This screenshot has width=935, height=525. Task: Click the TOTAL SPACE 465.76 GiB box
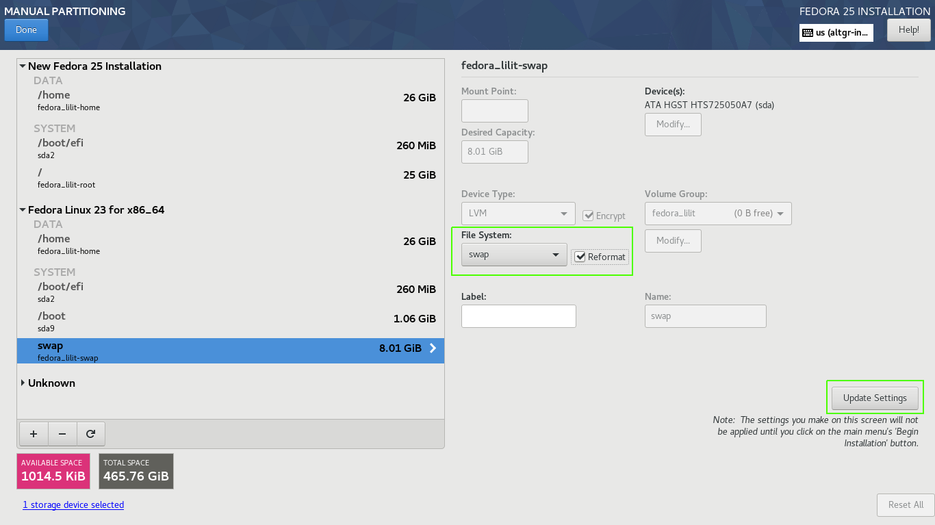136,471
